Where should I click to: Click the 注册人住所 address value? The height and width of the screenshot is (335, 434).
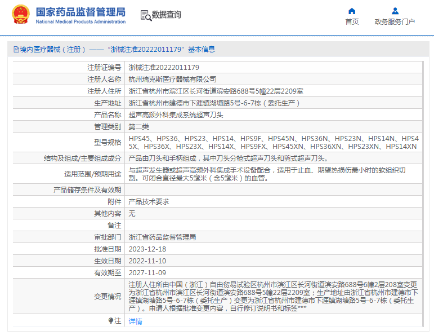[x=216, y=91]
